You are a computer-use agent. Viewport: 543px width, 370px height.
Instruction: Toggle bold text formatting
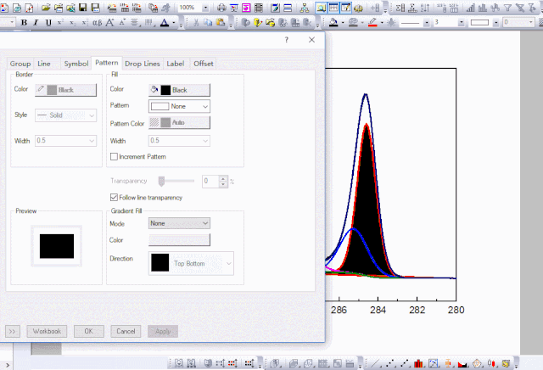coord(25,22)
